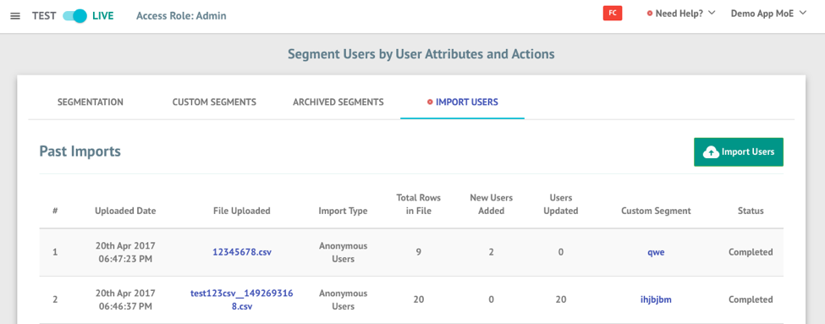Click Anonymous Users in the 12345678.csv row
825x324 pixels.
(344, 252)
